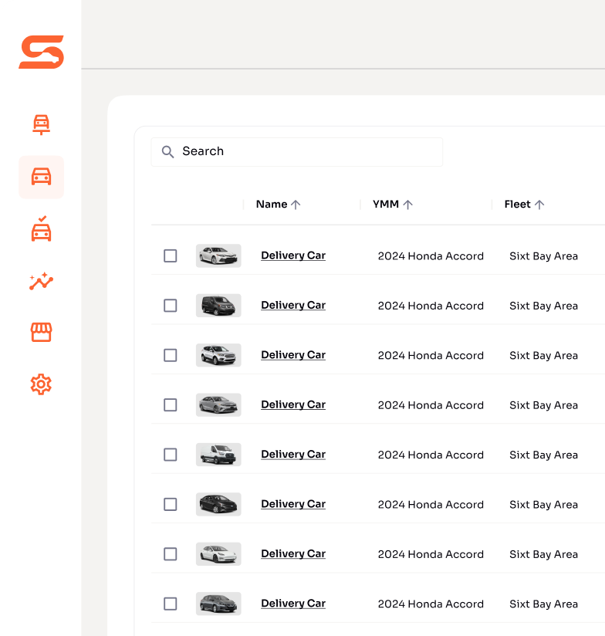Viewport: 605px width, 636px height.
Task: Click the Fleet column header label
Action: [517, 205]
